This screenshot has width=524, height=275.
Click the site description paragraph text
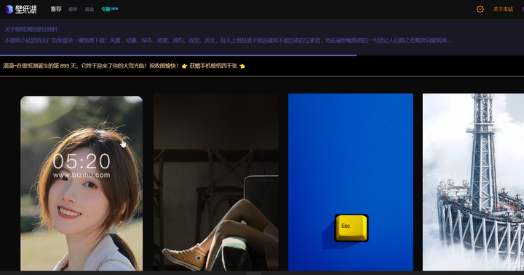228,41
